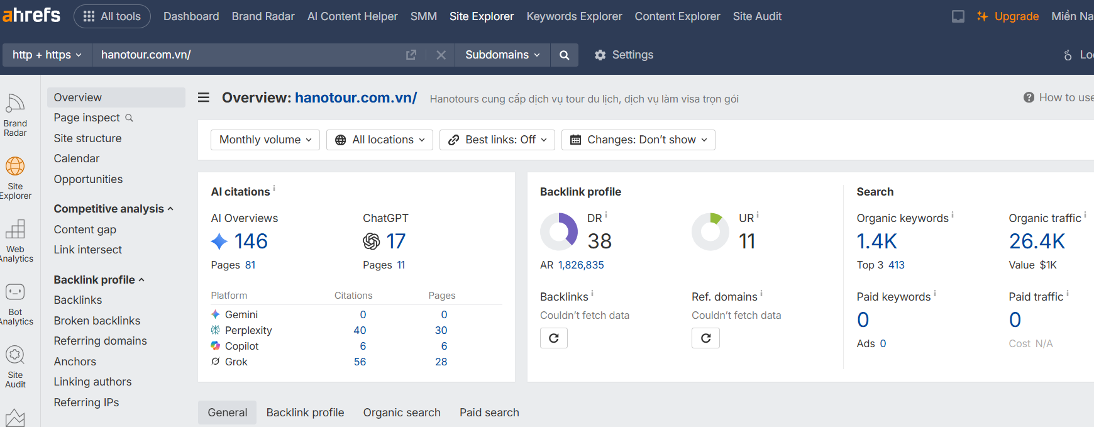
Task: Open the All tools grid menu
Action: 112,16
